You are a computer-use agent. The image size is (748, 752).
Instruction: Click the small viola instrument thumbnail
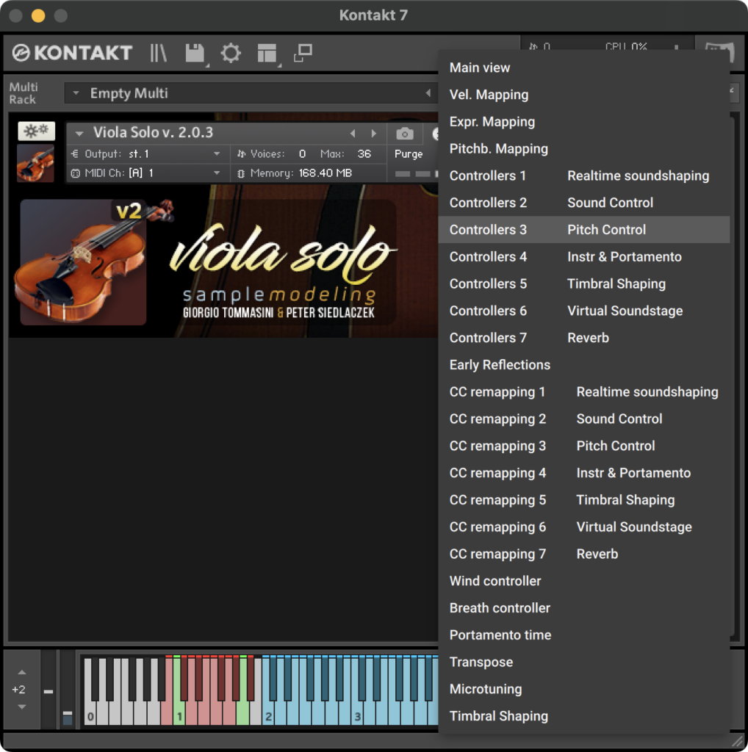click(35, 163)
